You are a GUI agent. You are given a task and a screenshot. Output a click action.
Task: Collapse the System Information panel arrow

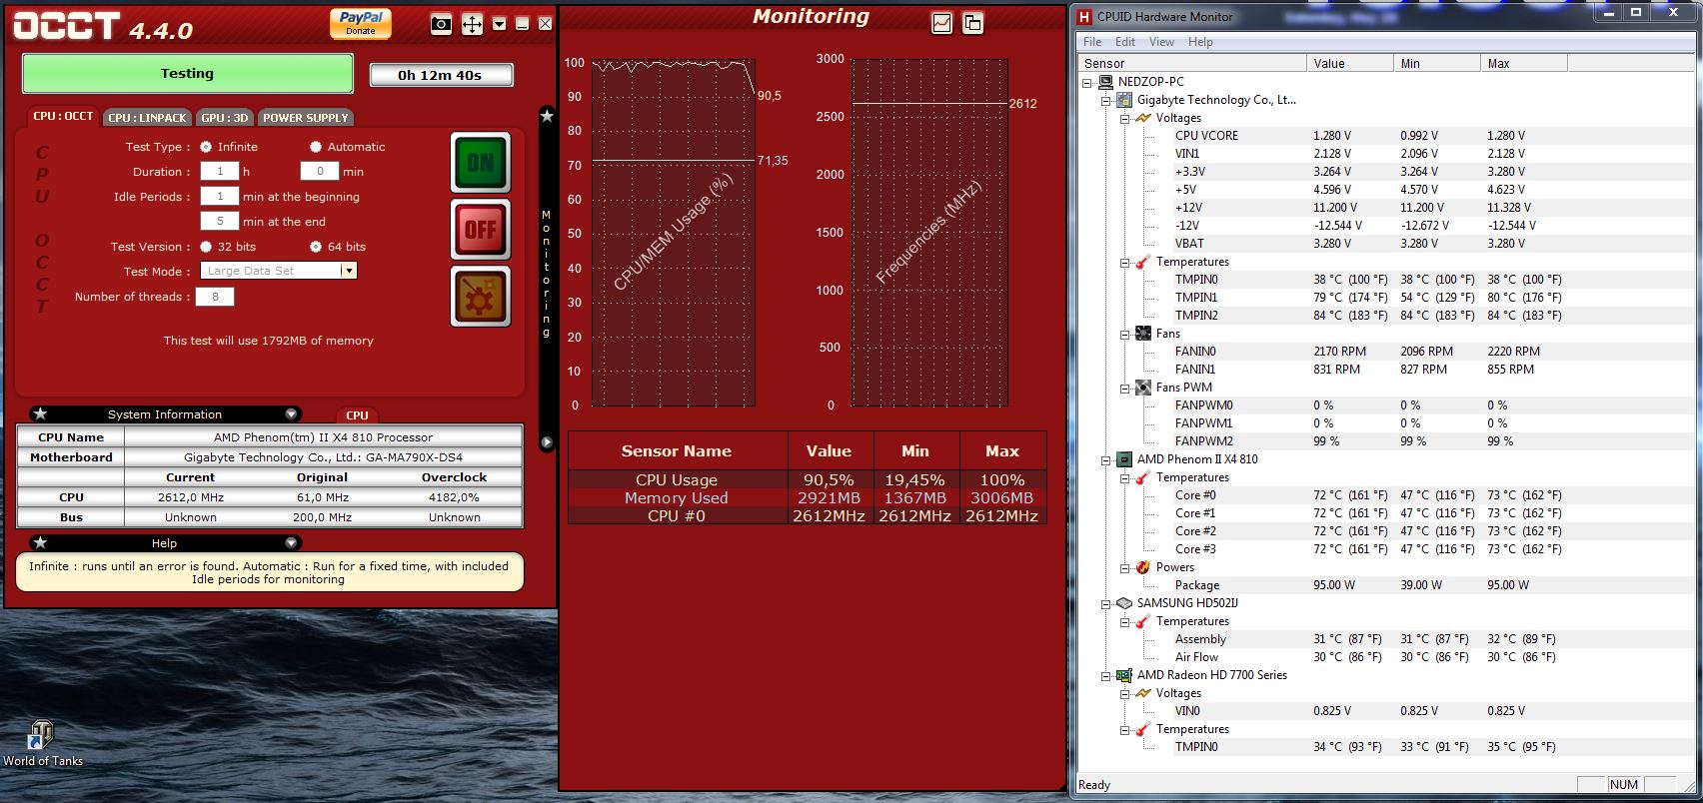pyautogui.click(x=291, y=413)
